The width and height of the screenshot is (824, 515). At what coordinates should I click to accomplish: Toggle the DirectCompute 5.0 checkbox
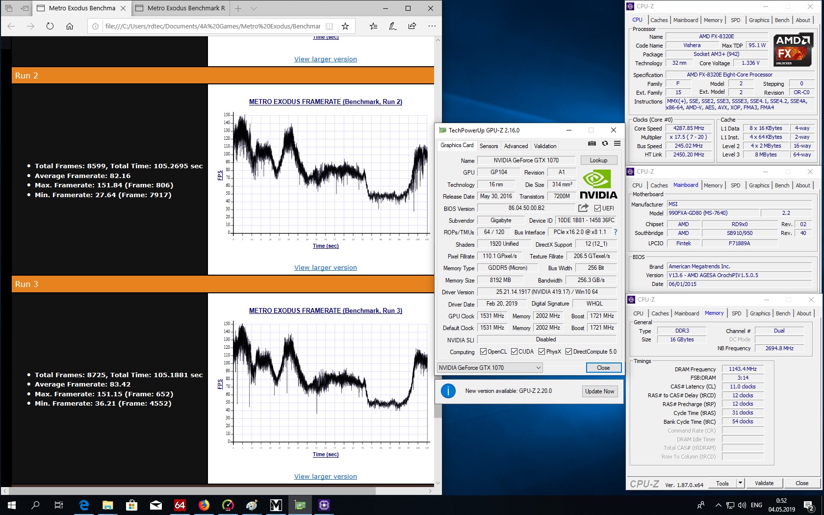click(x=568, y=352)
